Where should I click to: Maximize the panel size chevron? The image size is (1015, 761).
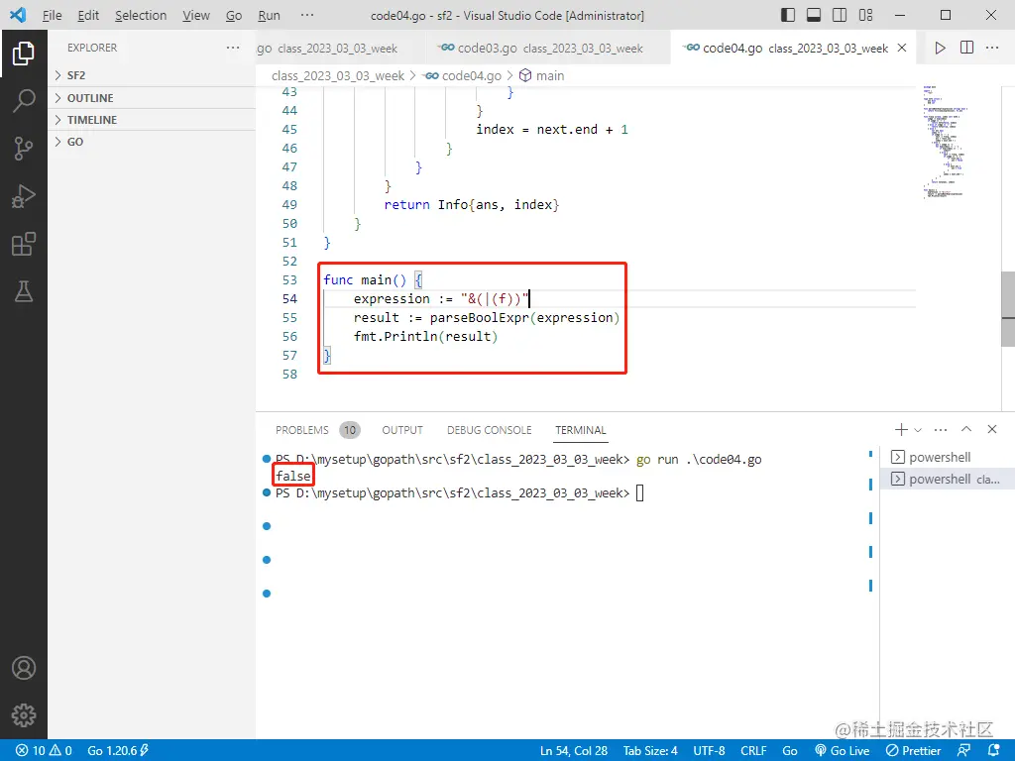click(x=966, y=429)
